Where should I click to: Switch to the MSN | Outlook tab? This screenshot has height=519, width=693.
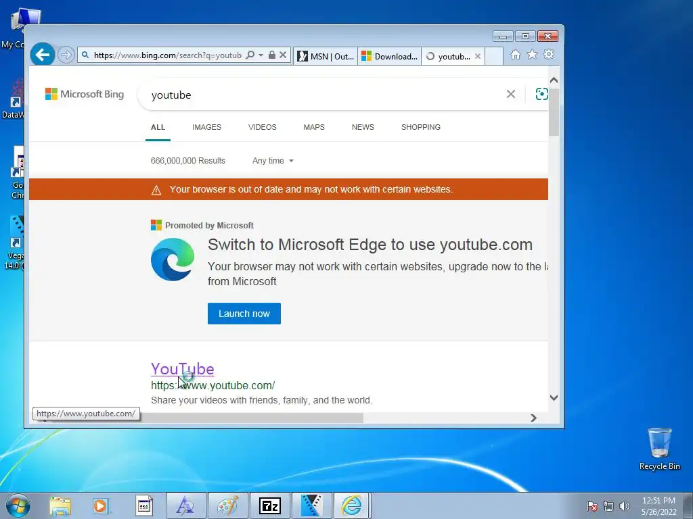click(x=326, y=56)
